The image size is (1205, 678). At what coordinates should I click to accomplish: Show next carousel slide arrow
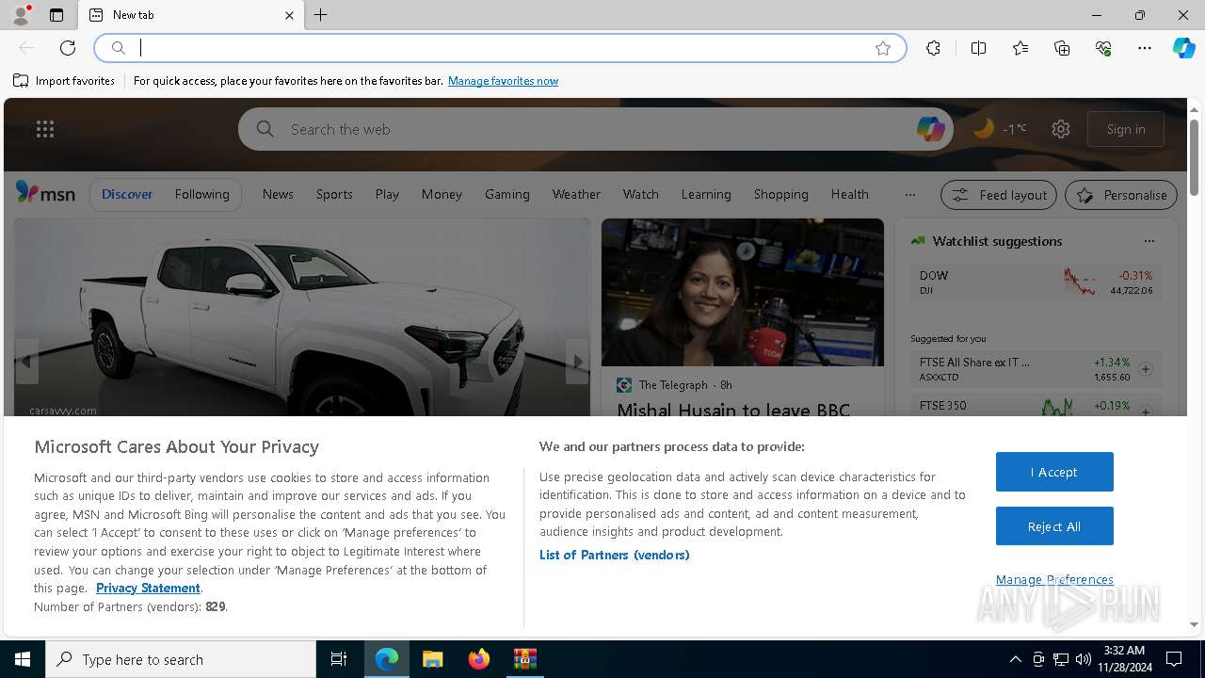(x=577, y=362)
